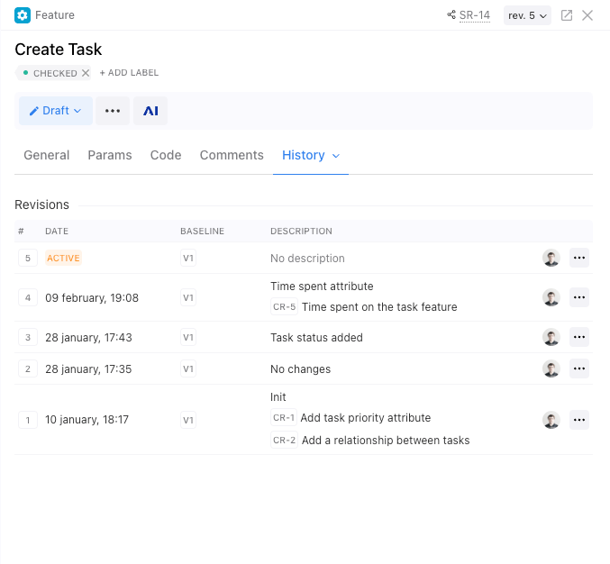Open the CR-5 change request
The image size is (610, 564).
coord(284,307)
